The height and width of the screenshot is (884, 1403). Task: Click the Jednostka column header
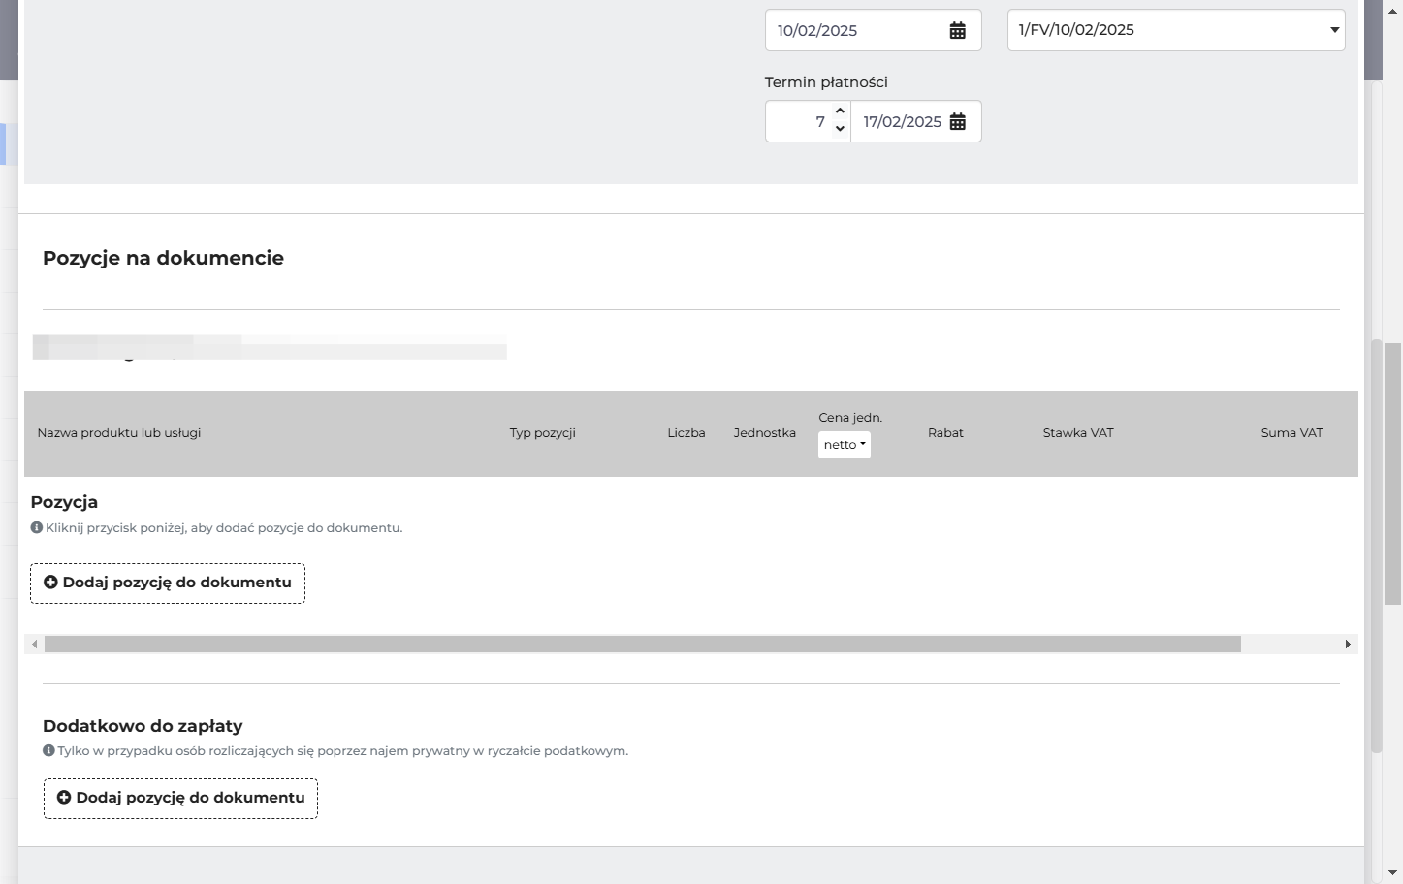coord(765,433)
